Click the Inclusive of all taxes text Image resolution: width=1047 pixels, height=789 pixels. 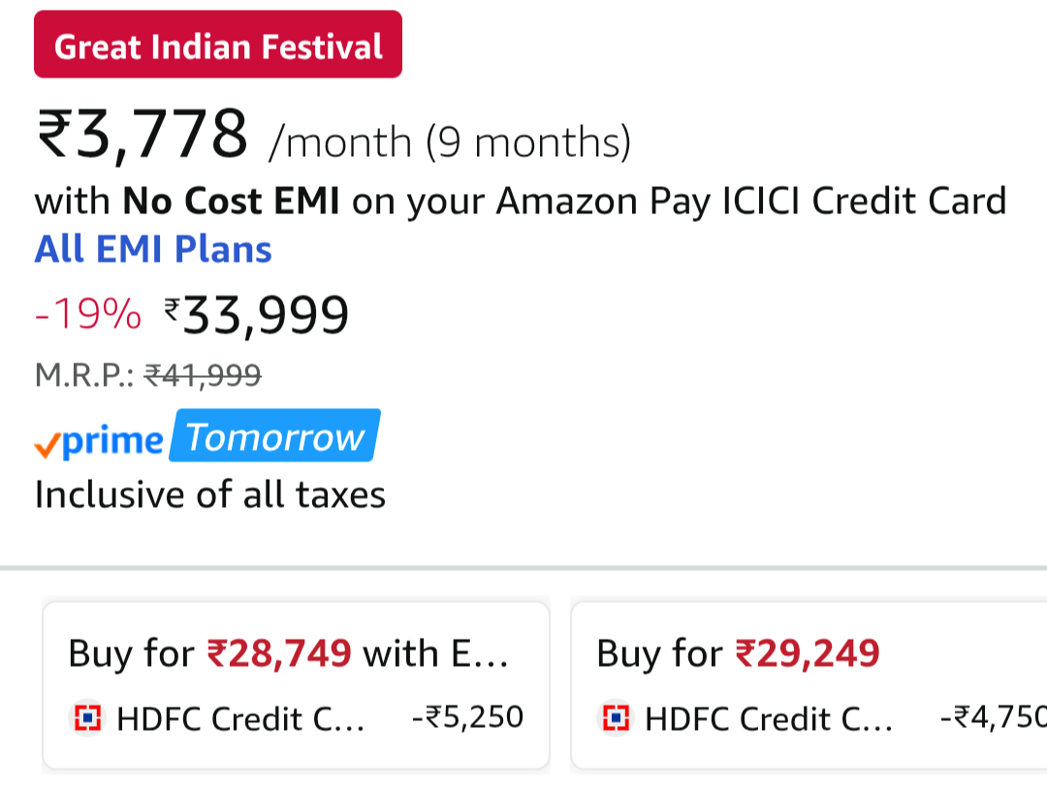tap(210, 494)
